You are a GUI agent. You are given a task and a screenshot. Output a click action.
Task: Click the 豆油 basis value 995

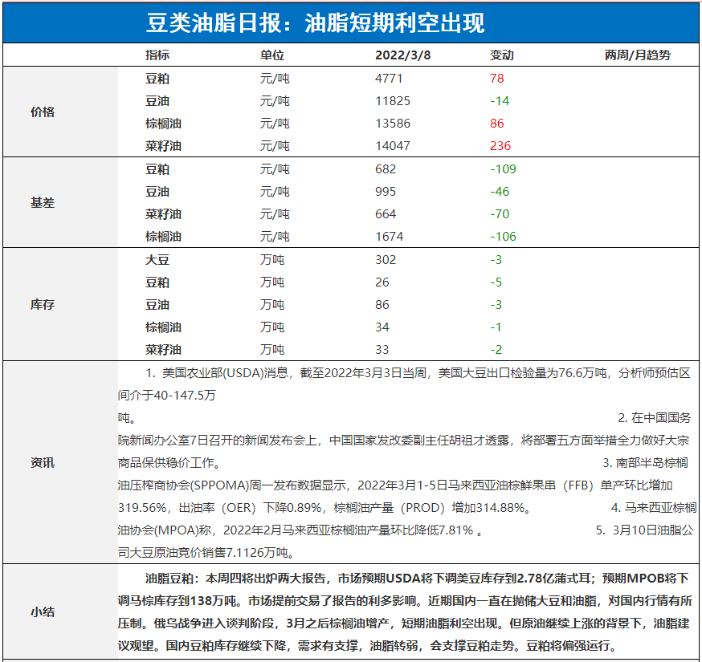tap(386, 192)
